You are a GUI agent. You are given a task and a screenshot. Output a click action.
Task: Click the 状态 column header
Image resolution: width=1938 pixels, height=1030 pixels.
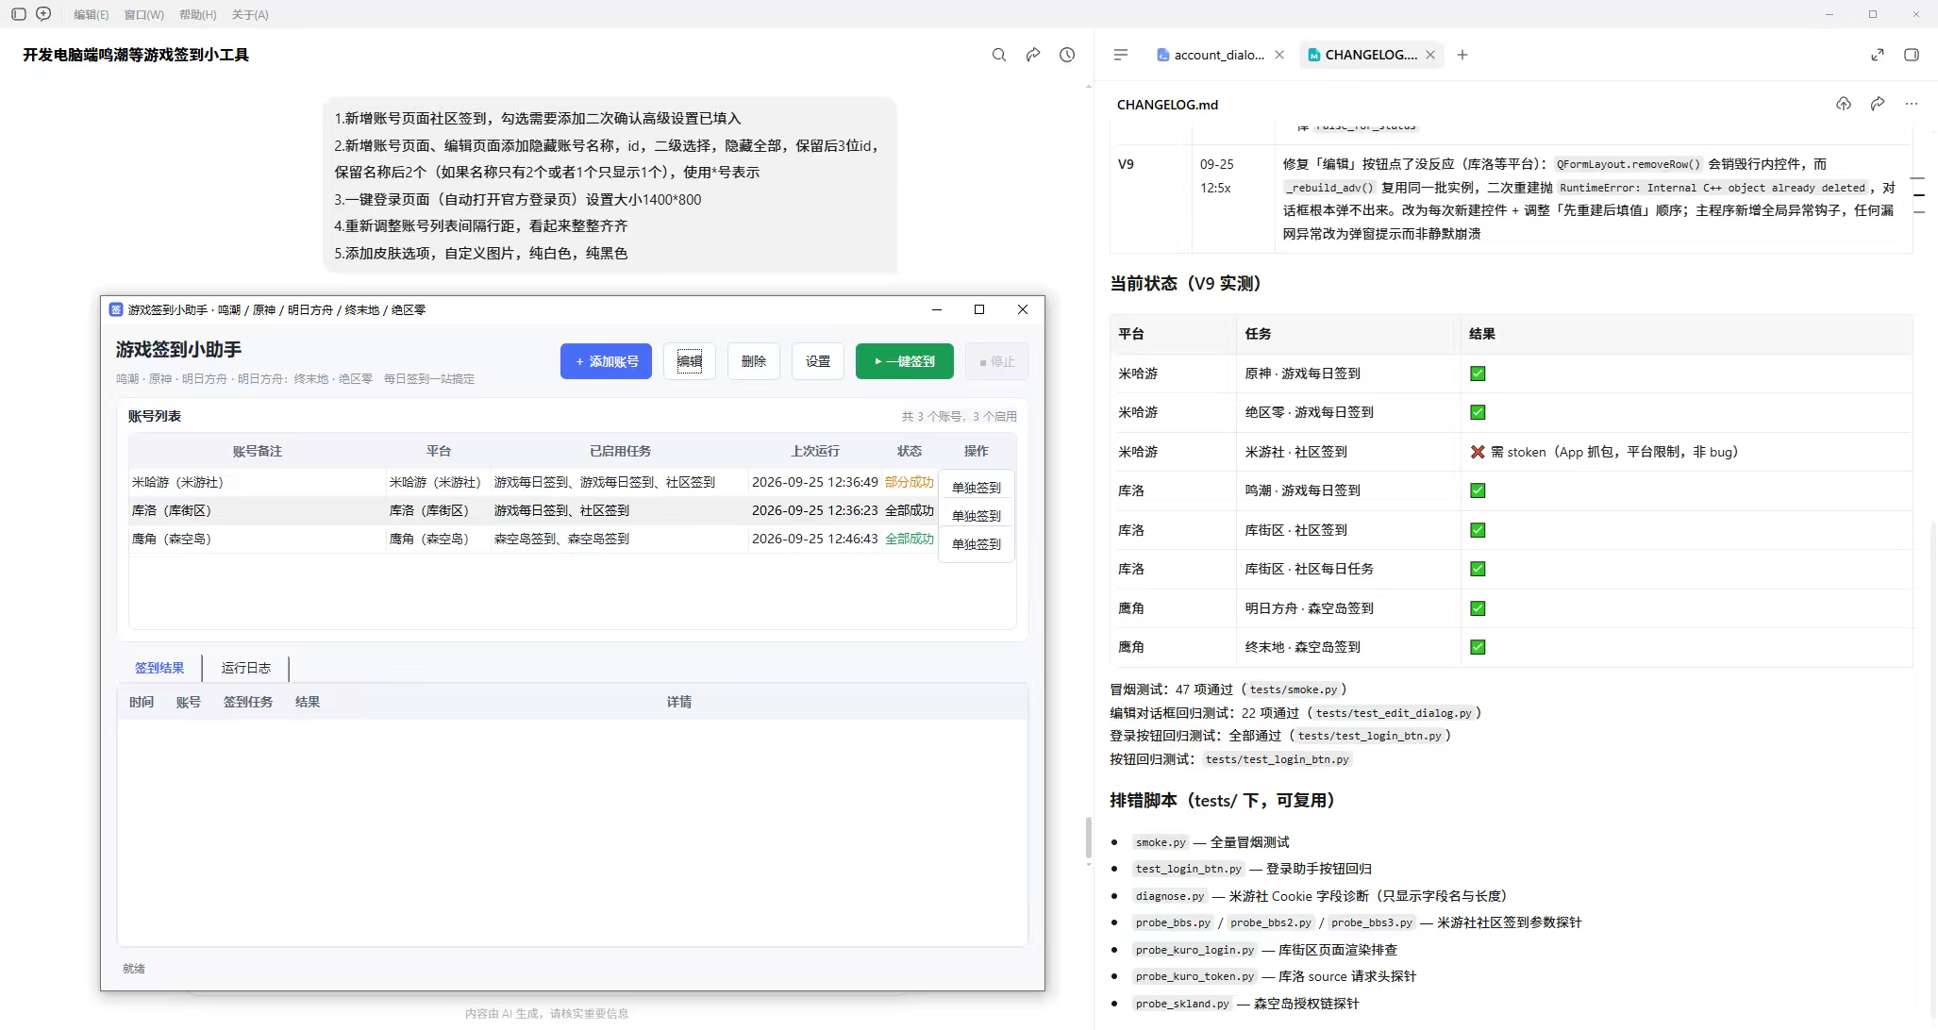click(x=910, y=451)
